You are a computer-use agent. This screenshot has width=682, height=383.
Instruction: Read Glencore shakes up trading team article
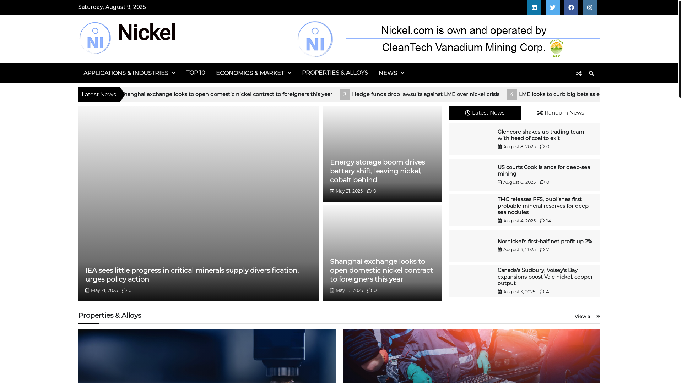coord(541,135)
